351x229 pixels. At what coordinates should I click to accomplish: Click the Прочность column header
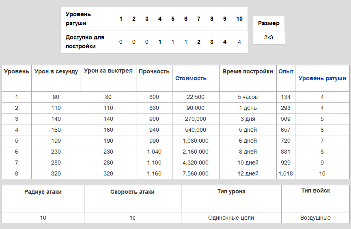[x=154, y=72]
